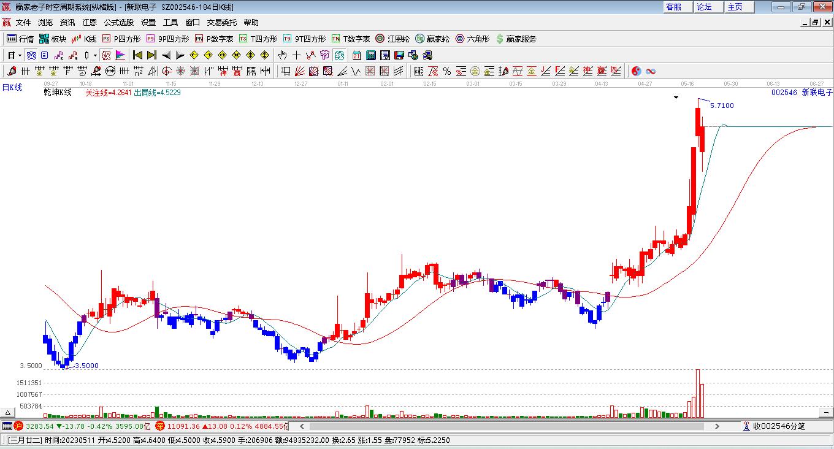Screen dimensions: 834x449
Task: Click the up arrow at bottom-left corner
Action: [x=8, y=412]
